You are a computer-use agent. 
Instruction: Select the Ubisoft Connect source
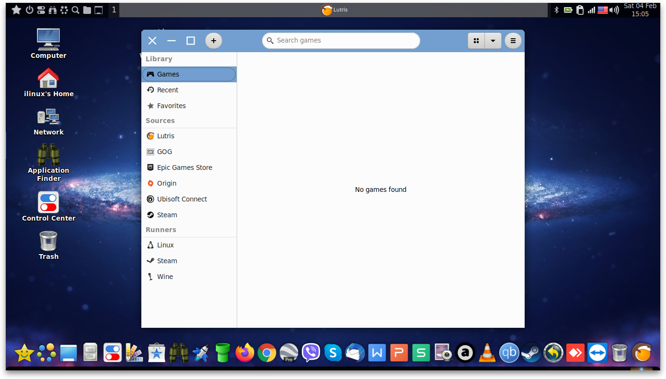tap(189, 199)
